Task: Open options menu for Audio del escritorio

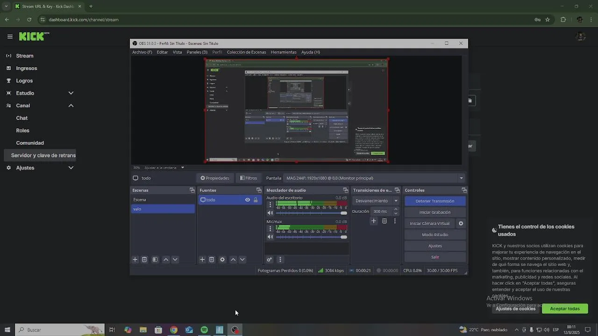Action: coord(270,205)
